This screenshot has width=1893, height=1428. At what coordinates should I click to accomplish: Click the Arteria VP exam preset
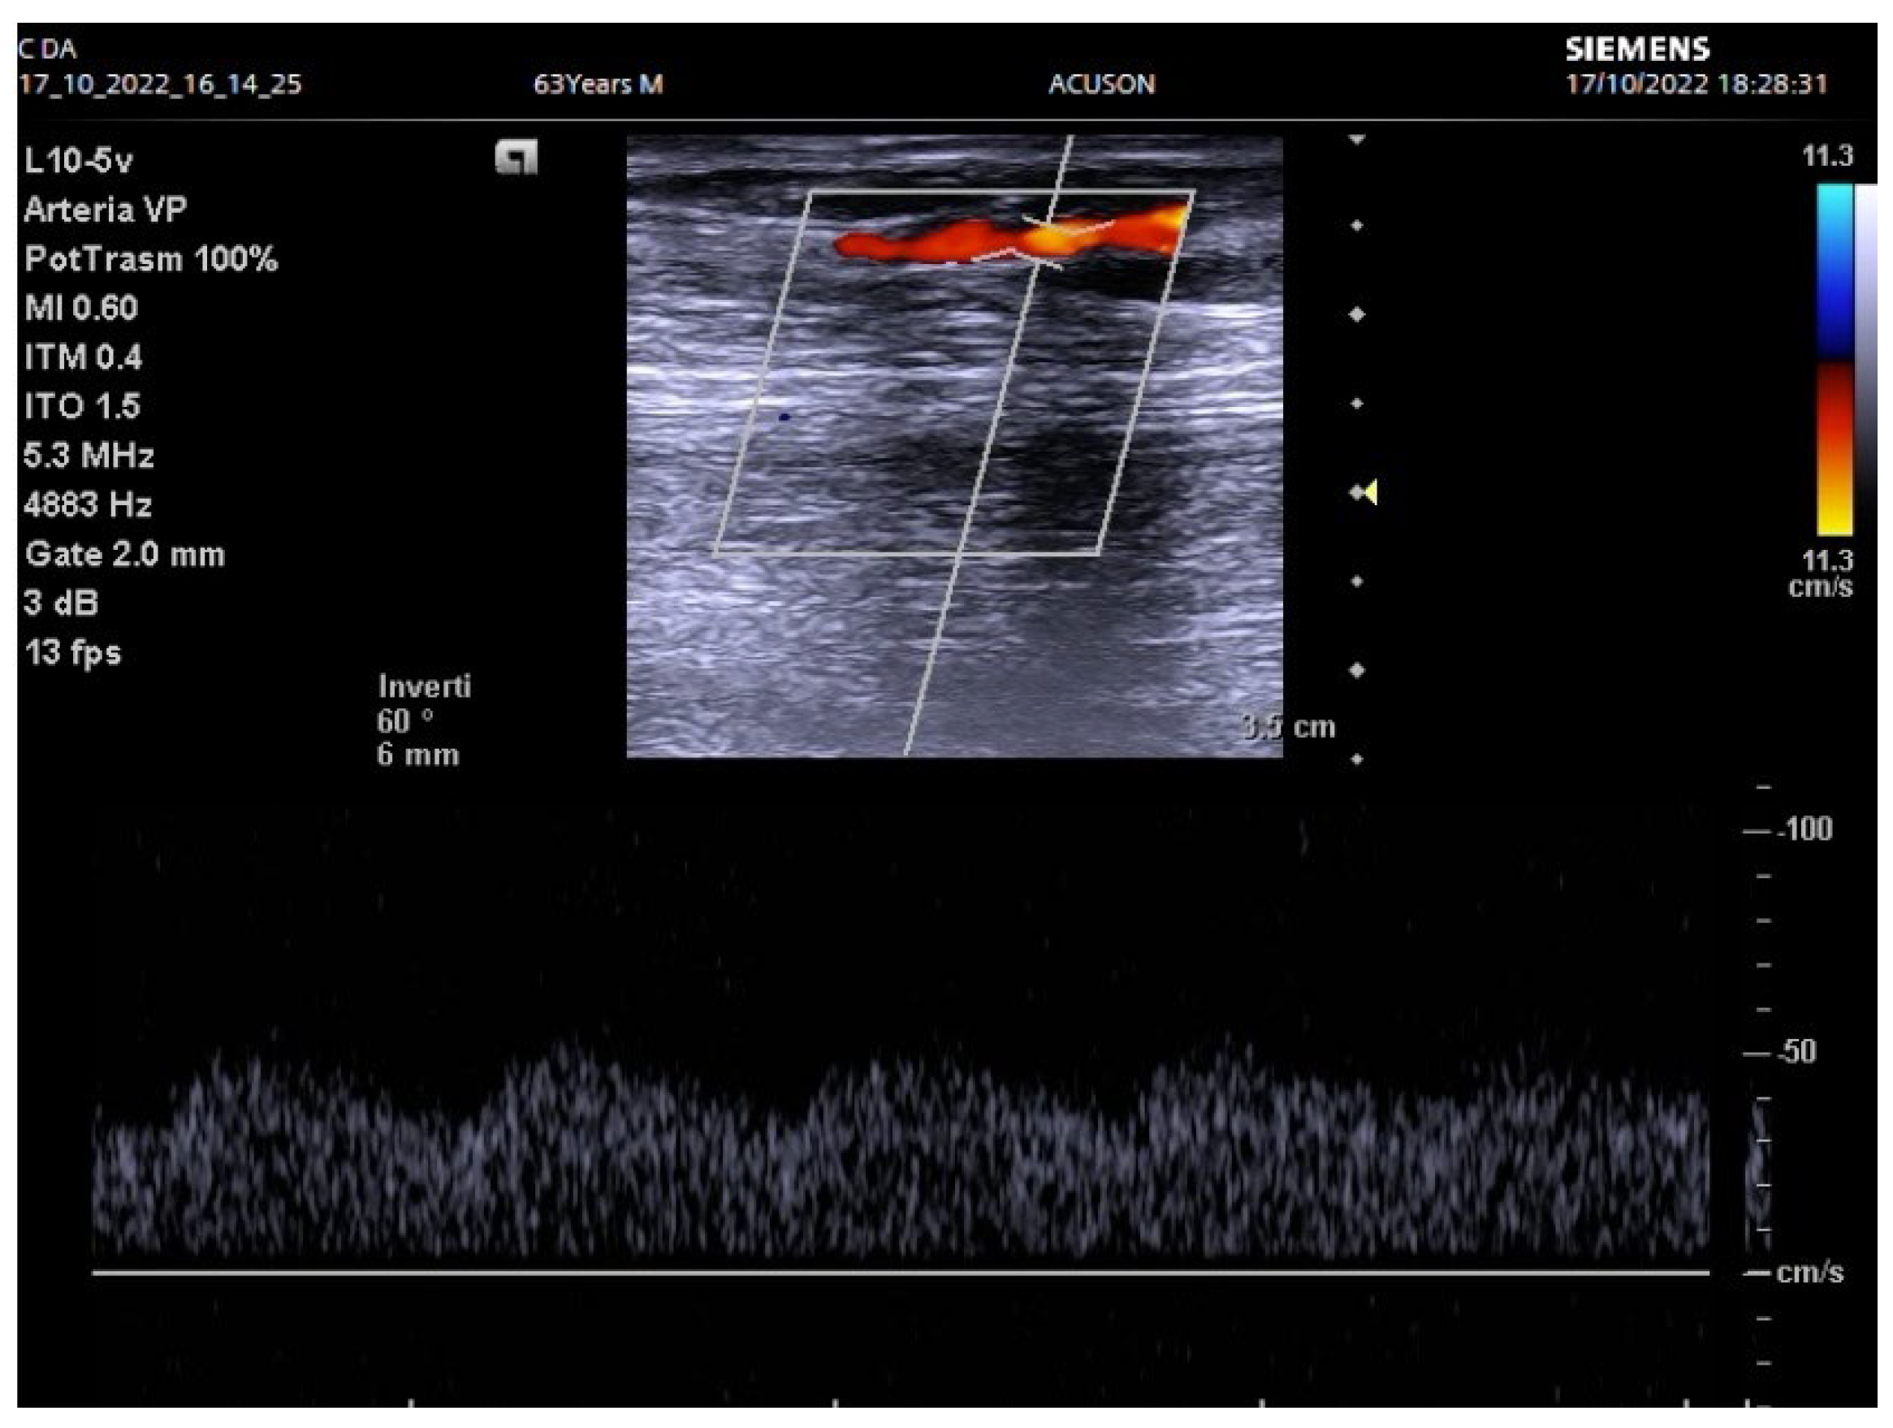click(x=106, y=209)
